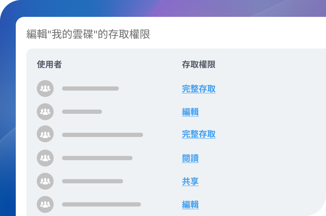Viewport: 326px width, 216px height.
Task: Click the first user's name placeholder bar
Action: click(90, 89)
